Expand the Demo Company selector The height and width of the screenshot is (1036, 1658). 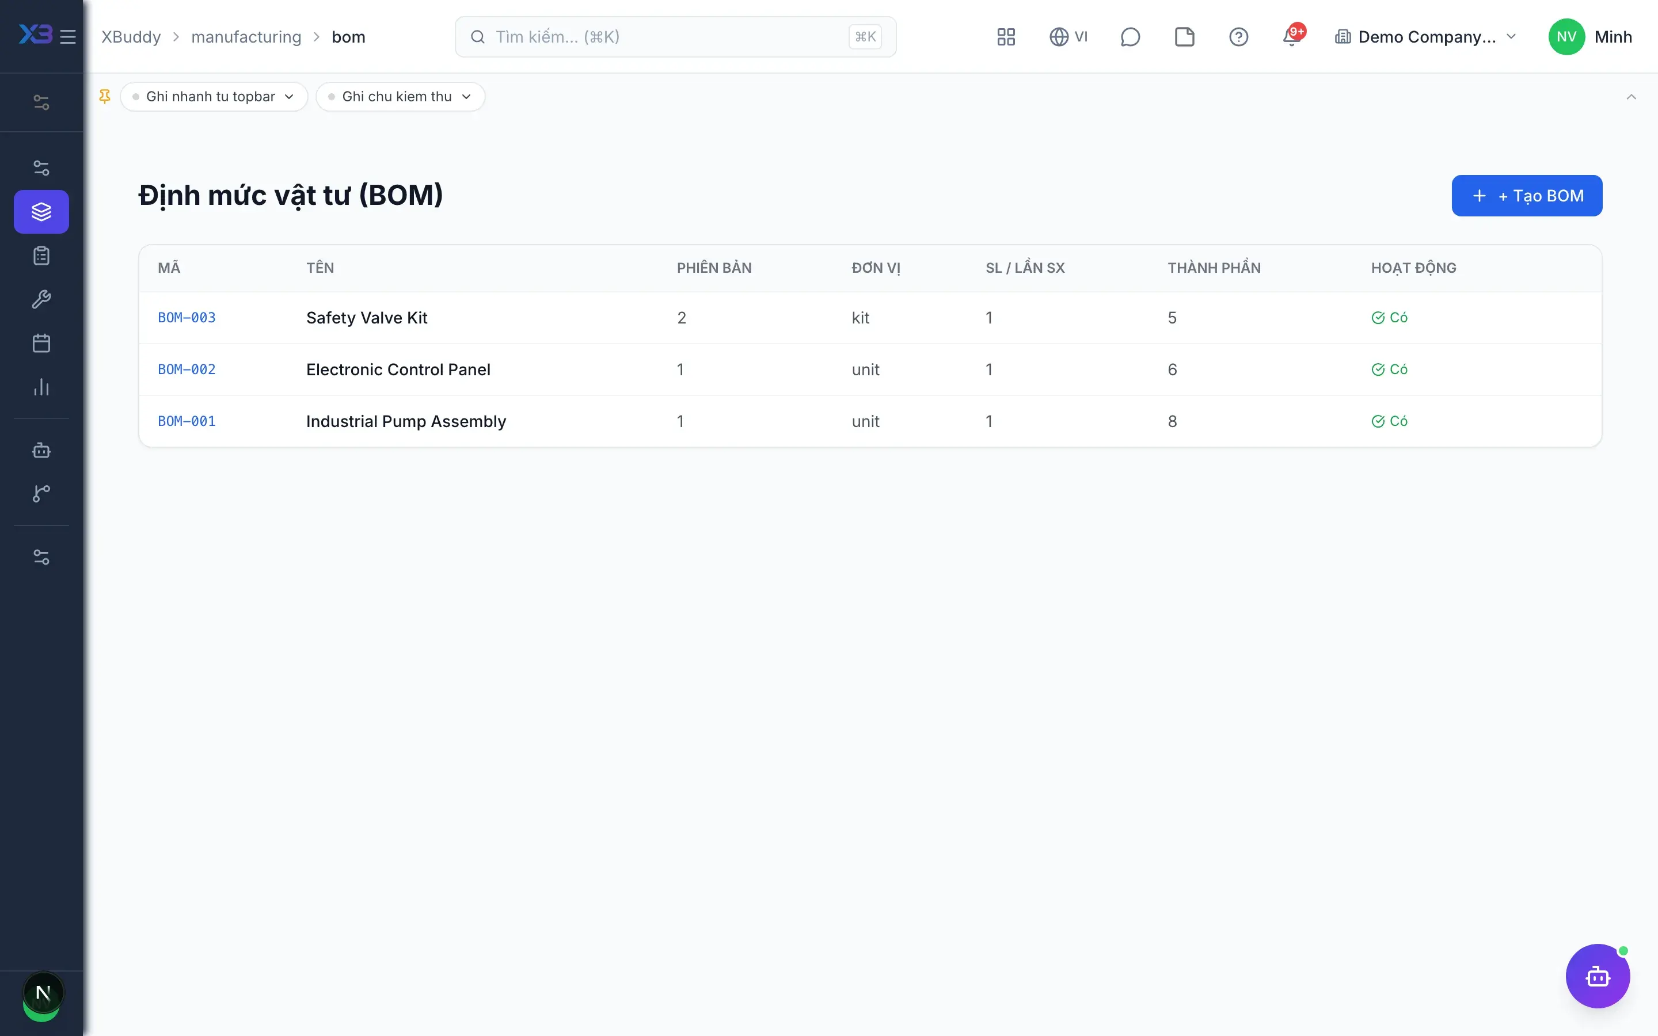click(x=1426, y=36)
